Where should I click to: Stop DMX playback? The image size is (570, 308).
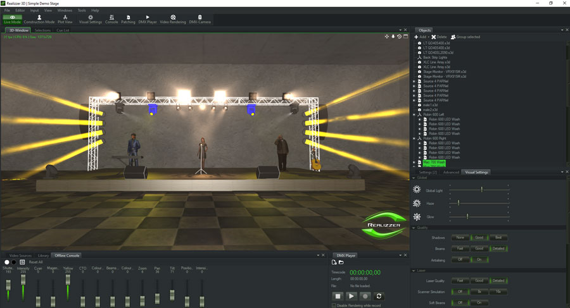pyautogui.click(x=338, y=297)
